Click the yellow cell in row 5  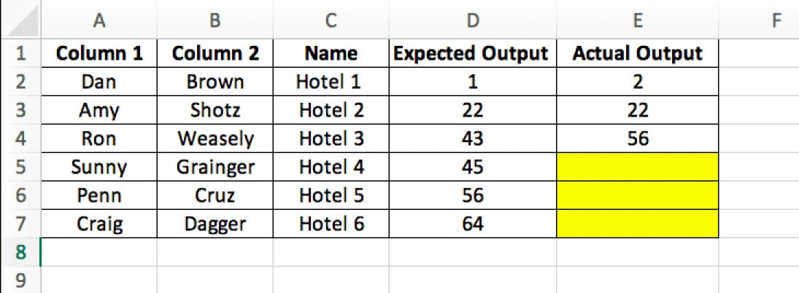pyautogui.click(x=637, y=167)
